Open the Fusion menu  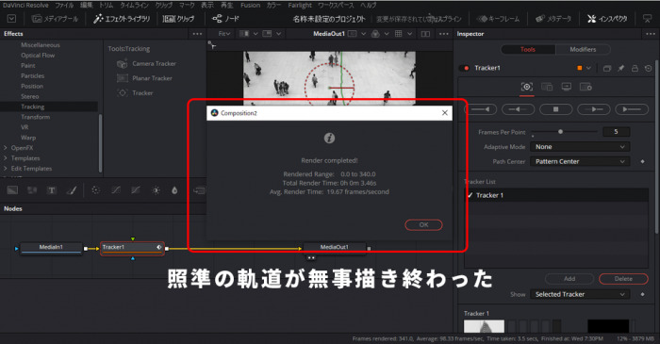point(250,5)
